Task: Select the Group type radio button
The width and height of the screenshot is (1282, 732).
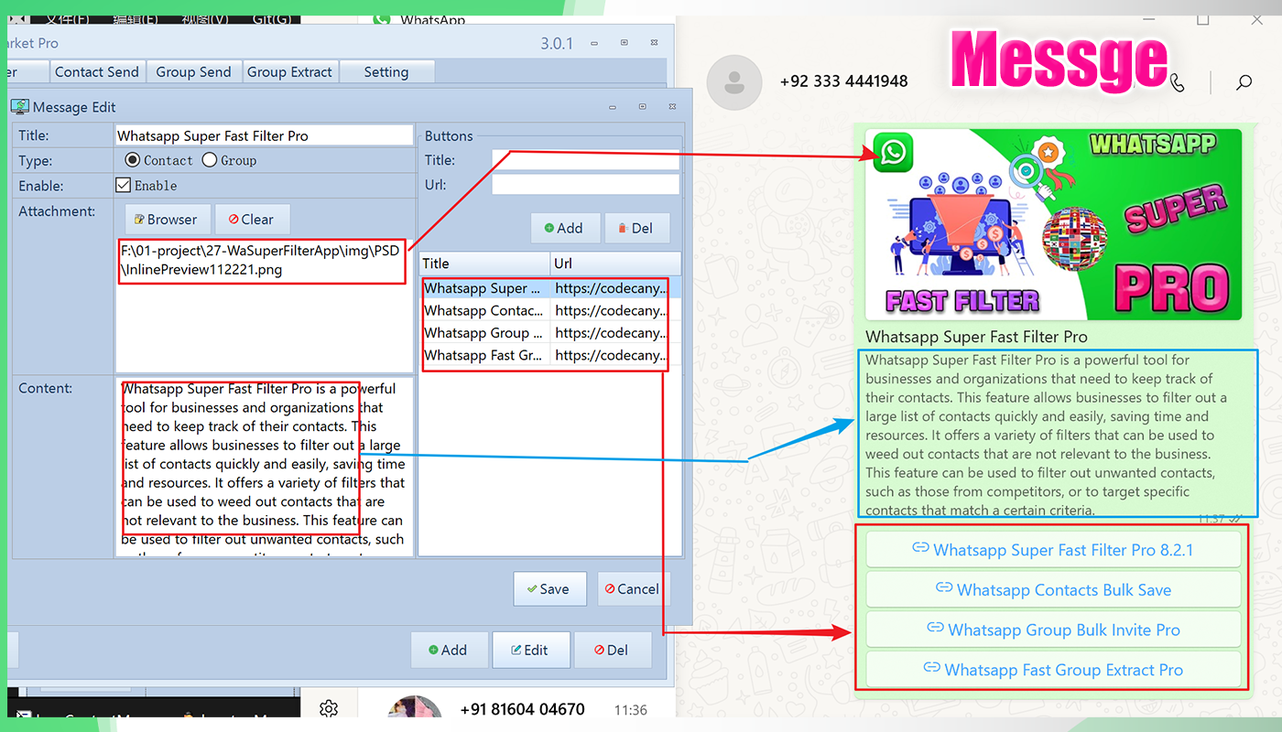Action: [209, 159]
